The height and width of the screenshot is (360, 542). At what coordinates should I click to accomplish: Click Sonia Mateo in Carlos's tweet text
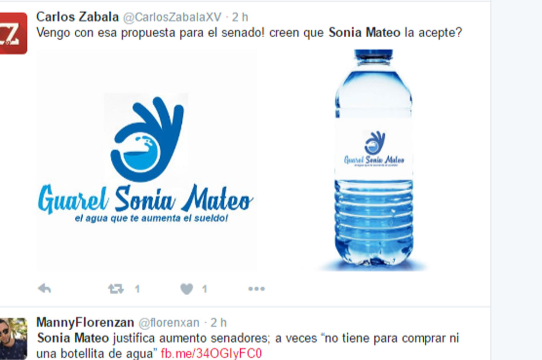click(x=364, y=33)
